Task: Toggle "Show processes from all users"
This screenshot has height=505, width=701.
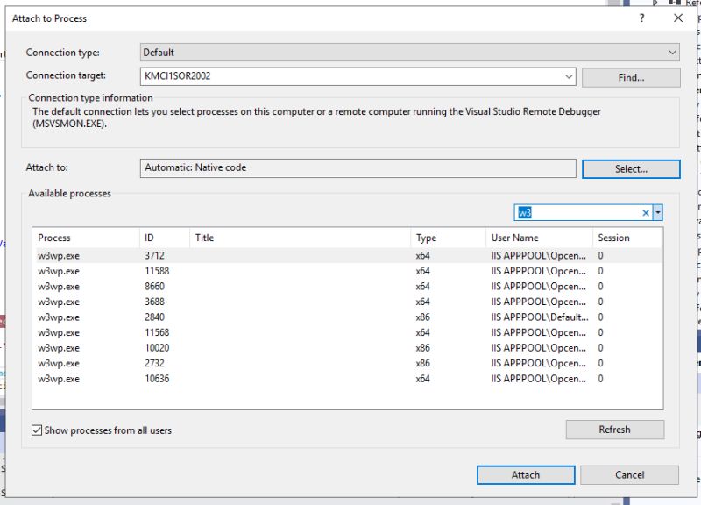Action: point(37,430)
